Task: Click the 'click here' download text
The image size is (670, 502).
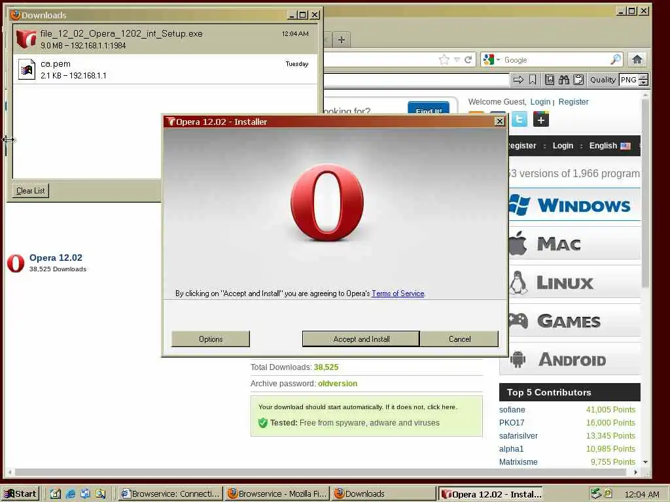Action: 441,407
